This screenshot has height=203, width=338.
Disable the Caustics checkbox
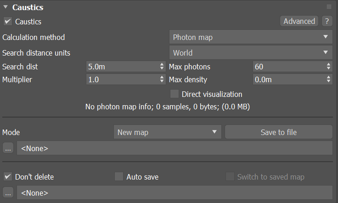point(8,22)
